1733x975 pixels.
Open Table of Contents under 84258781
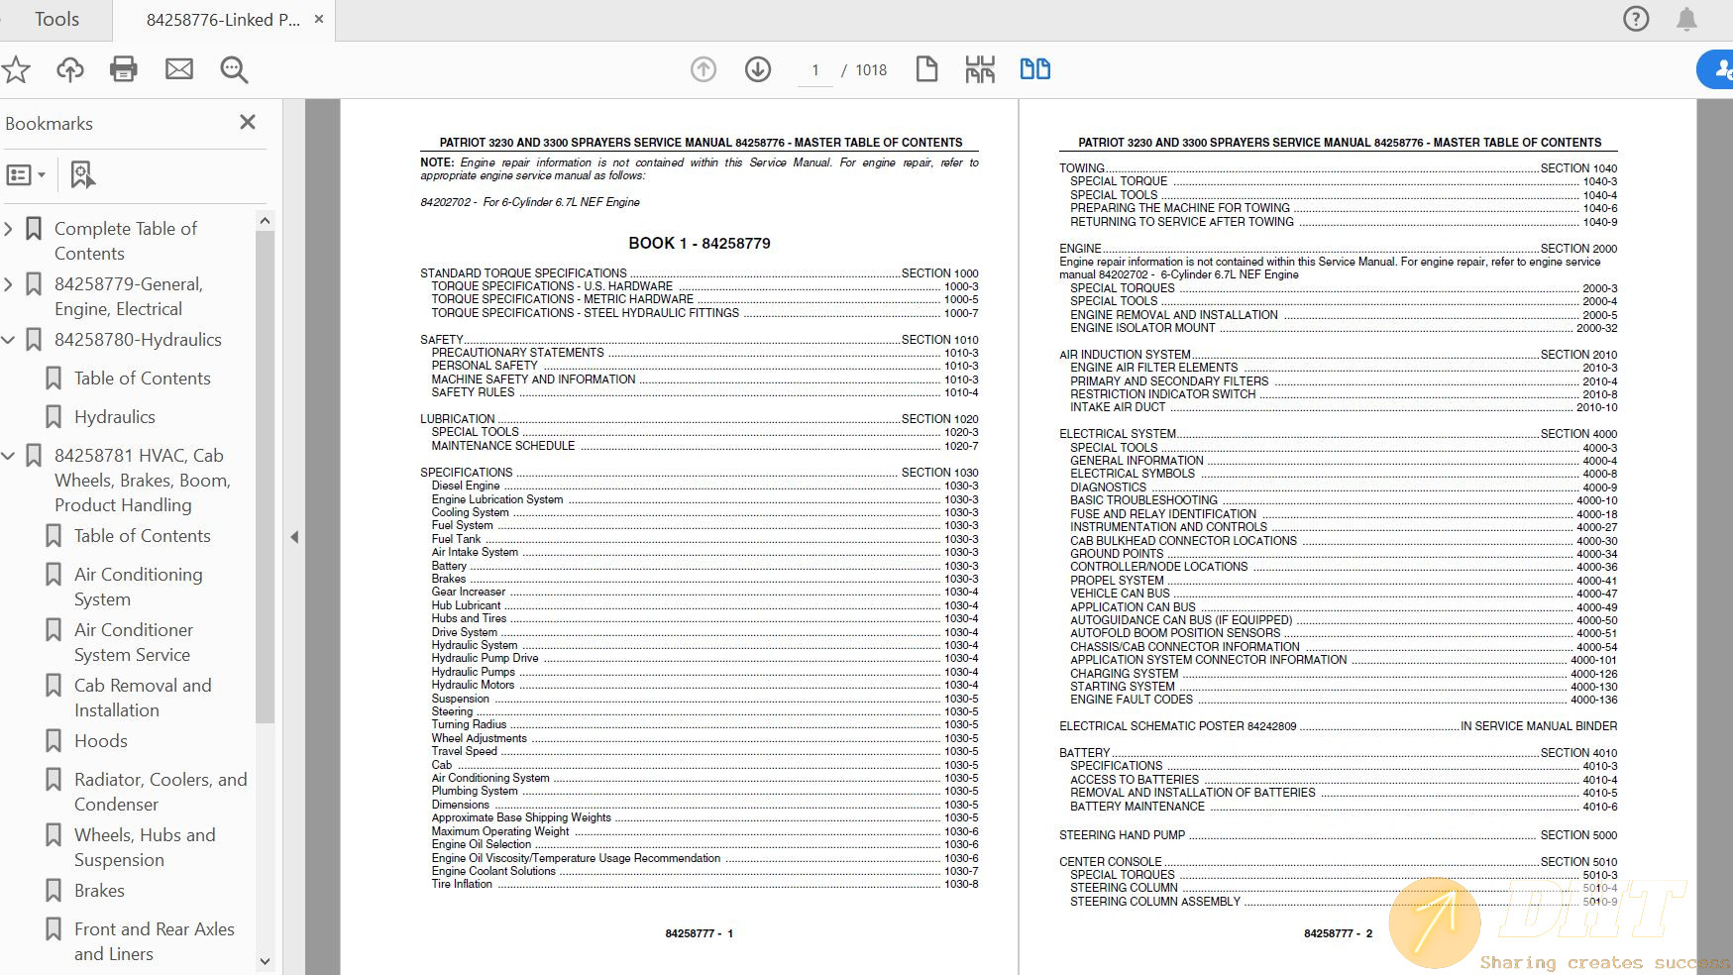point(142,536)
